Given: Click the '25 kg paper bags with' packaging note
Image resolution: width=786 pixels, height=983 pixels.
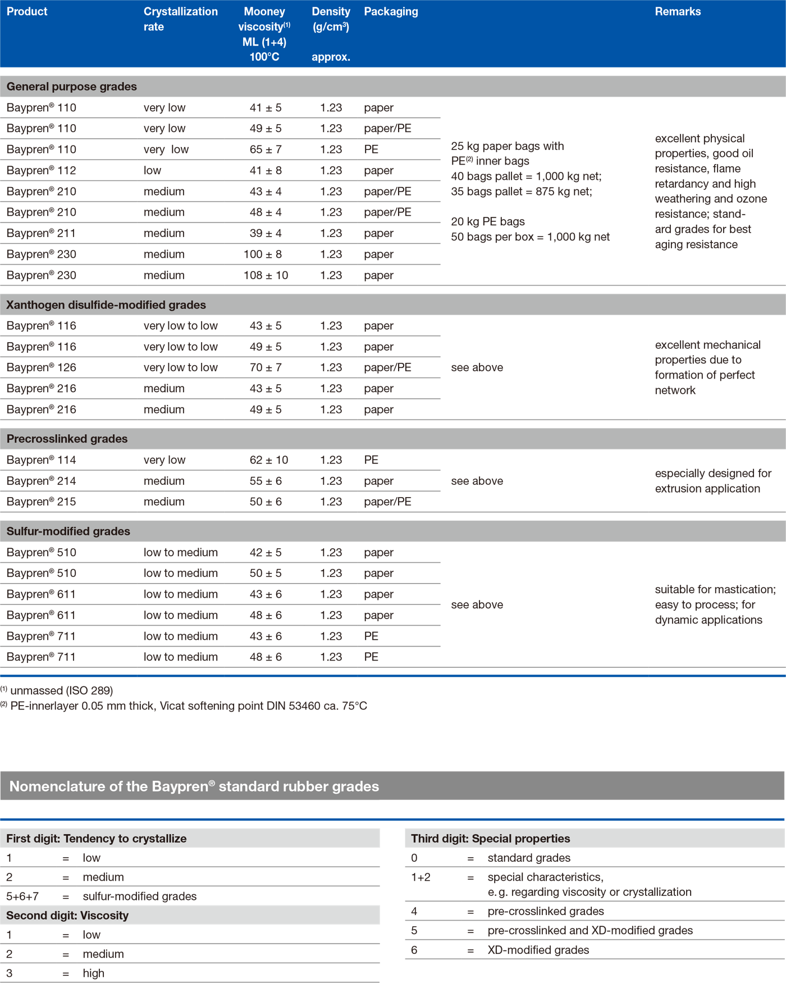Looking at the screenshot, I should coord(508,146).
